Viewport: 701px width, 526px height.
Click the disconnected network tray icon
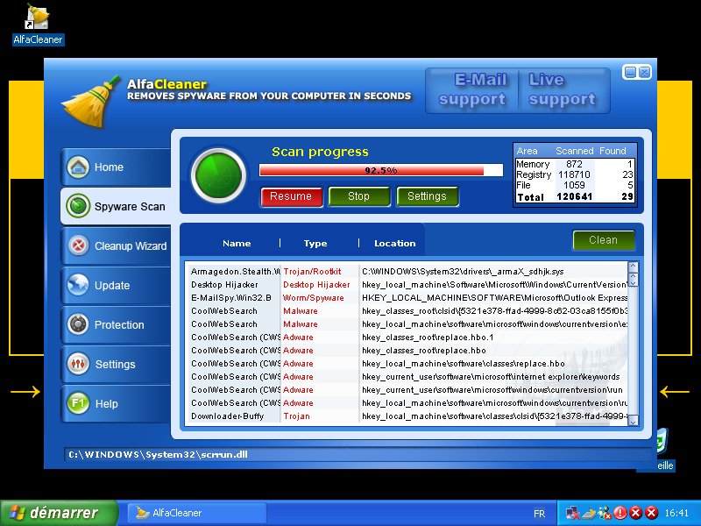pos(573,513)
